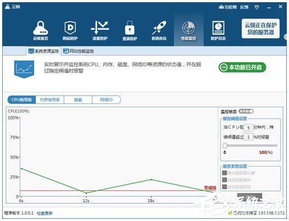Viewport: 289px width, 221px height.
Task: Toggle the 本功能已开启 switch
Action: coord(242,67)
